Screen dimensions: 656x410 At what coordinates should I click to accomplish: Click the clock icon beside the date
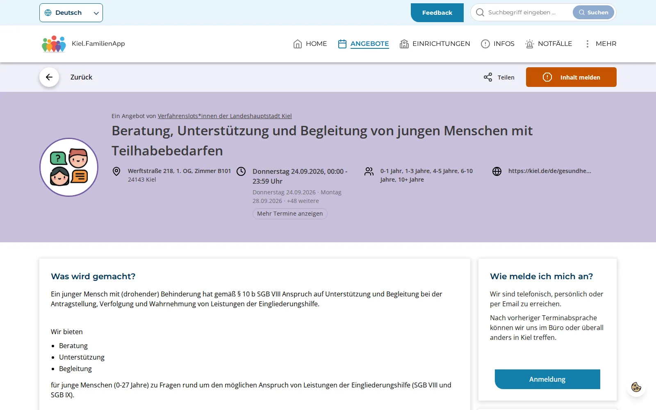pos(241,171)
